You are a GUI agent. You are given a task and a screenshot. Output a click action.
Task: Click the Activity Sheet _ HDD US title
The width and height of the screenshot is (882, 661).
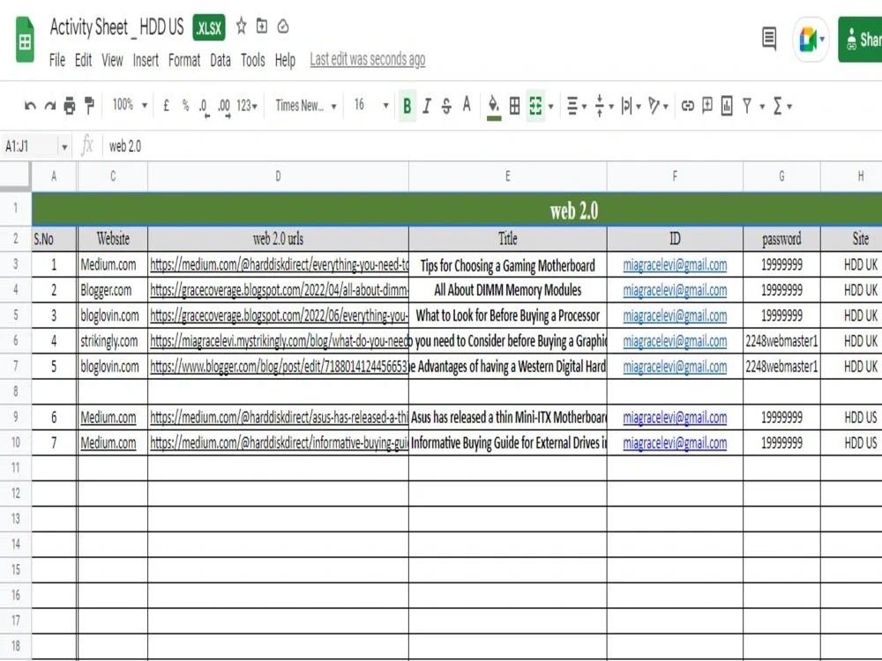pos(117,27)
